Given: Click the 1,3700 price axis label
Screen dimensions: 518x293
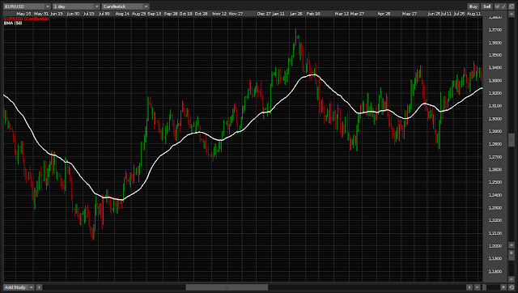Looking at the screenshot, I should (x=495, y=30).
